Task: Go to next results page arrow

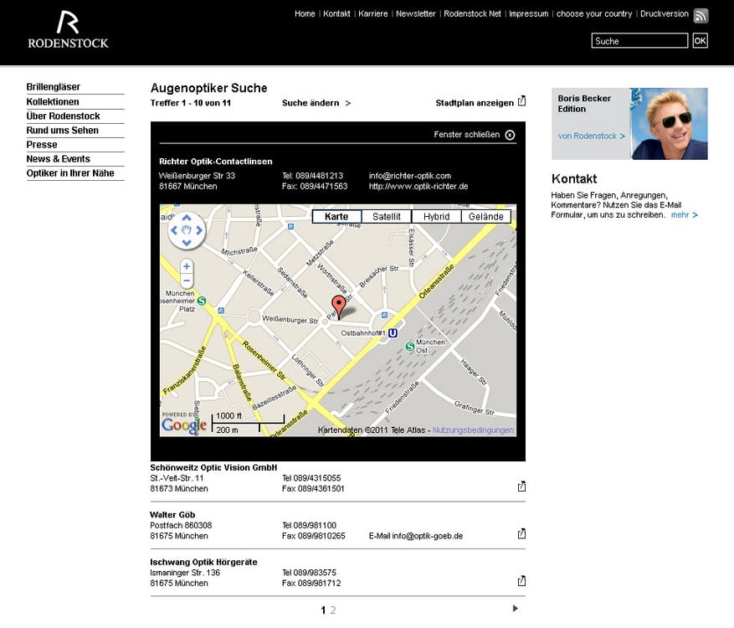Action: pyautogui.click(x=516, y=609)
